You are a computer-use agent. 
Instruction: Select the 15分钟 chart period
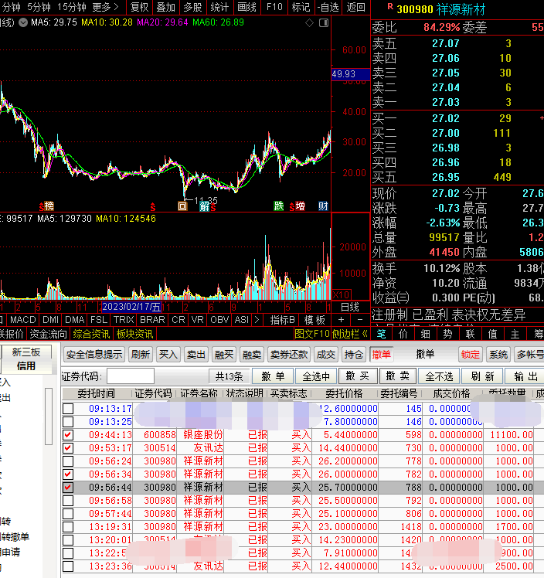pos(72,7)
